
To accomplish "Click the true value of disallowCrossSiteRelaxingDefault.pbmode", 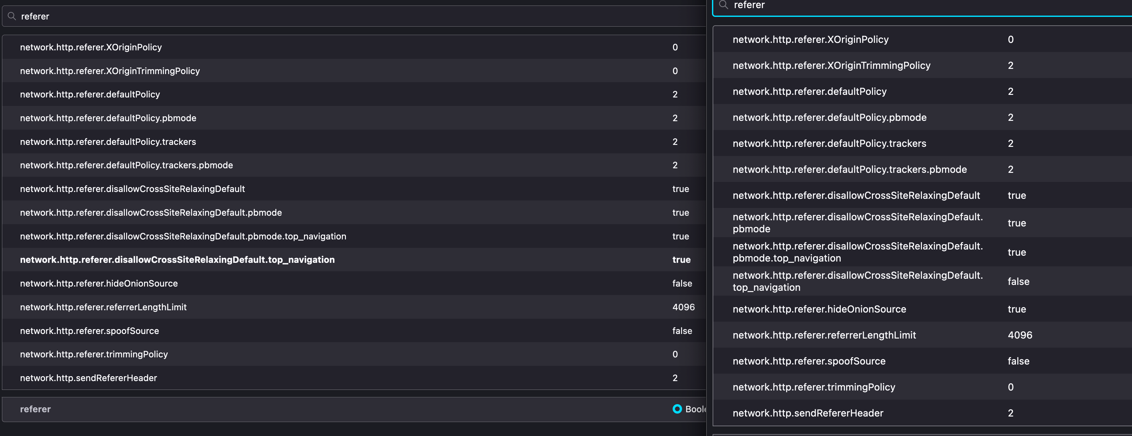I will pos(681,212).
